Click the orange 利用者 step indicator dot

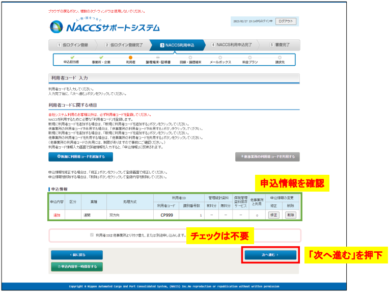[x=131, y=57]
